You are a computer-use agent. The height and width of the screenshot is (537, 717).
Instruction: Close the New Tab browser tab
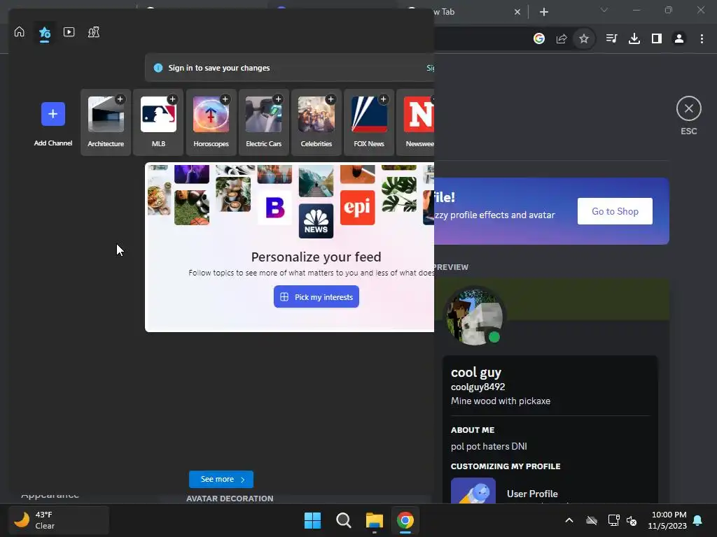click(517, 12)
